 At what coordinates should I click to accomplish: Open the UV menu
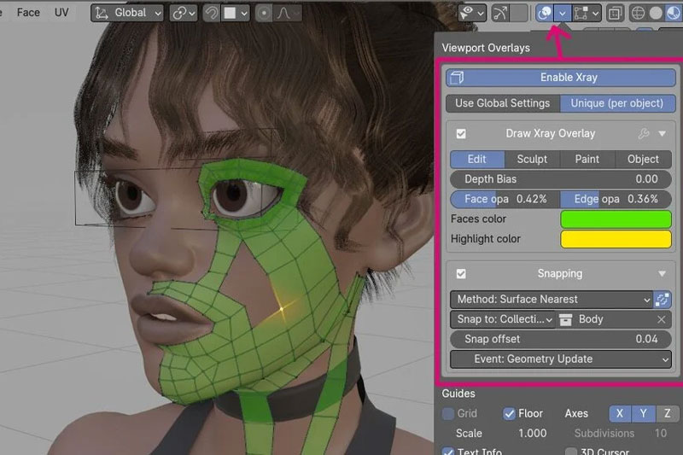click(61, 13)
